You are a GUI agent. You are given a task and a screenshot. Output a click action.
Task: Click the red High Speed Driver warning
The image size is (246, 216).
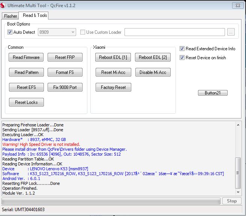pyautogui.click(x=41, y=144)
